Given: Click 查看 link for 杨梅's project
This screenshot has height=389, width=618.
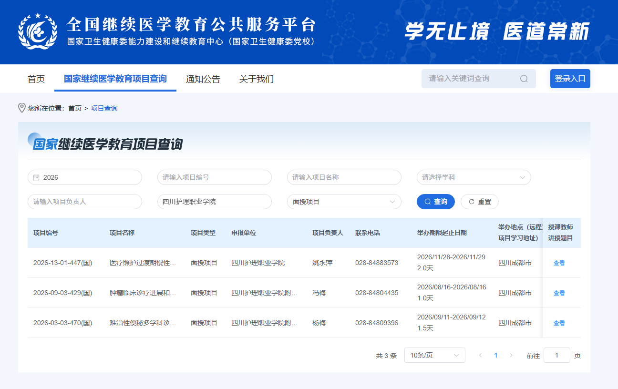Looking at the screenshot, I should click(559, 323).
